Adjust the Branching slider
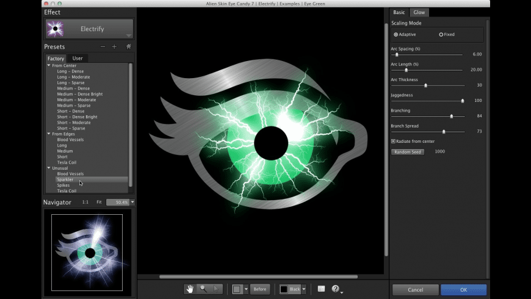Viewport: 531px width, 299px height. tap(452, 116)
